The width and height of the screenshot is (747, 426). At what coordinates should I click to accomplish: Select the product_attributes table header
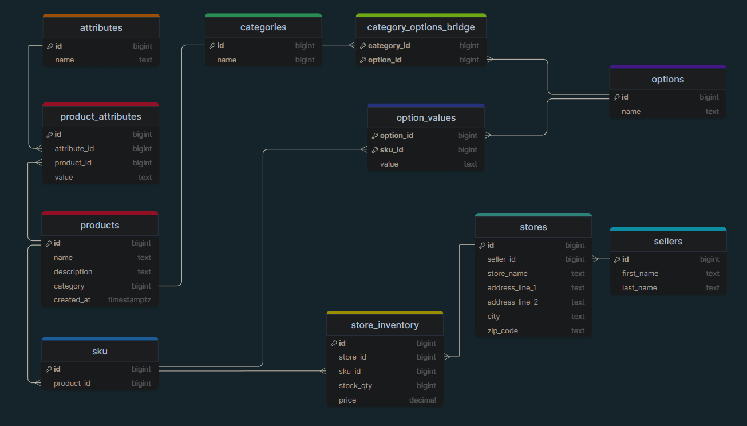[101, 117]
